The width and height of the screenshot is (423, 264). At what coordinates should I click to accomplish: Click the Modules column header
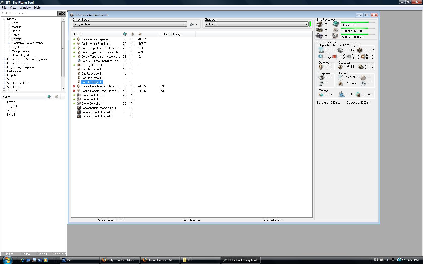(96, 34)
